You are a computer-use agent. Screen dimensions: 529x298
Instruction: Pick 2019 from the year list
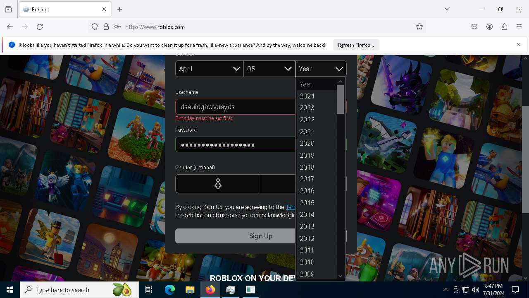[x=317, y=155]
